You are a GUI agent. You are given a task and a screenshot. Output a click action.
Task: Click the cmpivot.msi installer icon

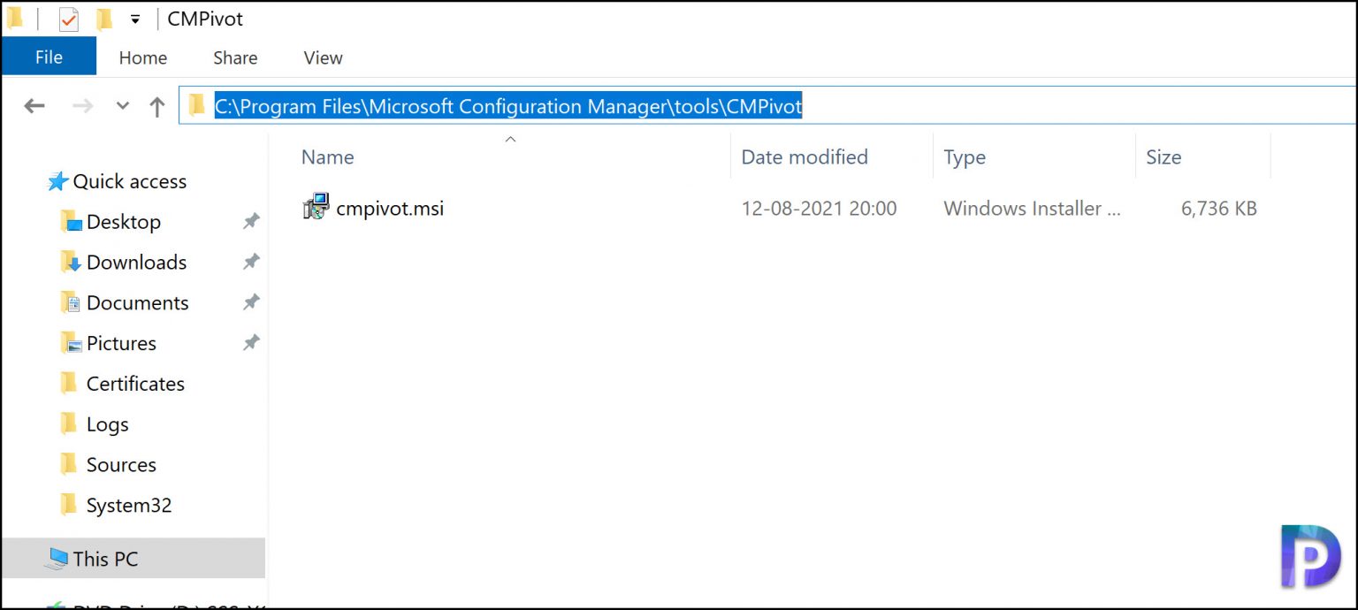coord(316,208)
